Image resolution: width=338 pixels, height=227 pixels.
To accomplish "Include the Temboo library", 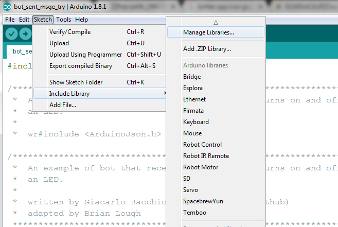I will [x=216, y=213].
